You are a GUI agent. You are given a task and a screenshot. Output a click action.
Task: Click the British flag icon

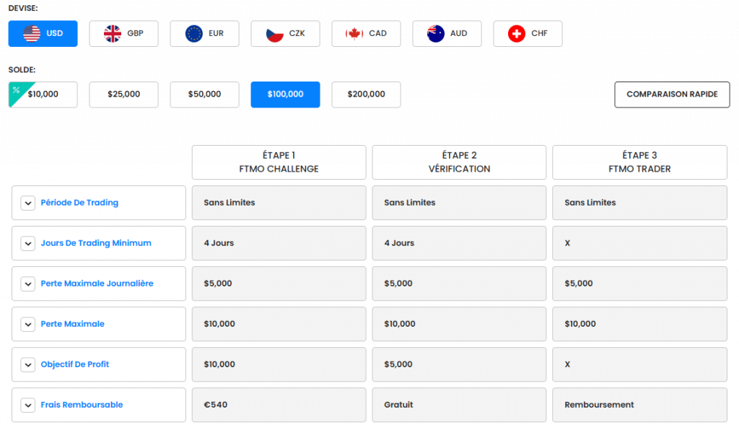click(x=113, y=34)
